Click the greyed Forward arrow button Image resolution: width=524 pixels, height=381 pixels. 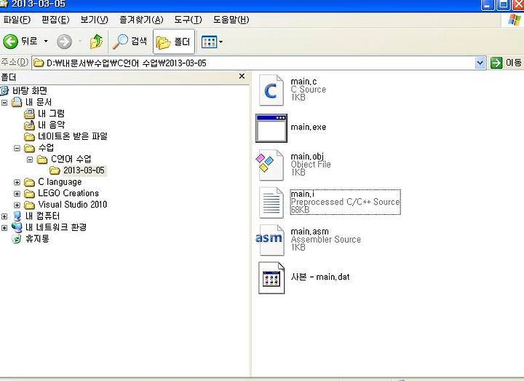tap(64, 42)
